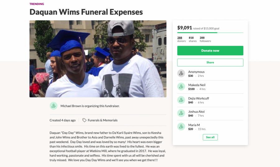Click Maria M's donor avatar icon

pyautogui.click(x=181, y=127)
